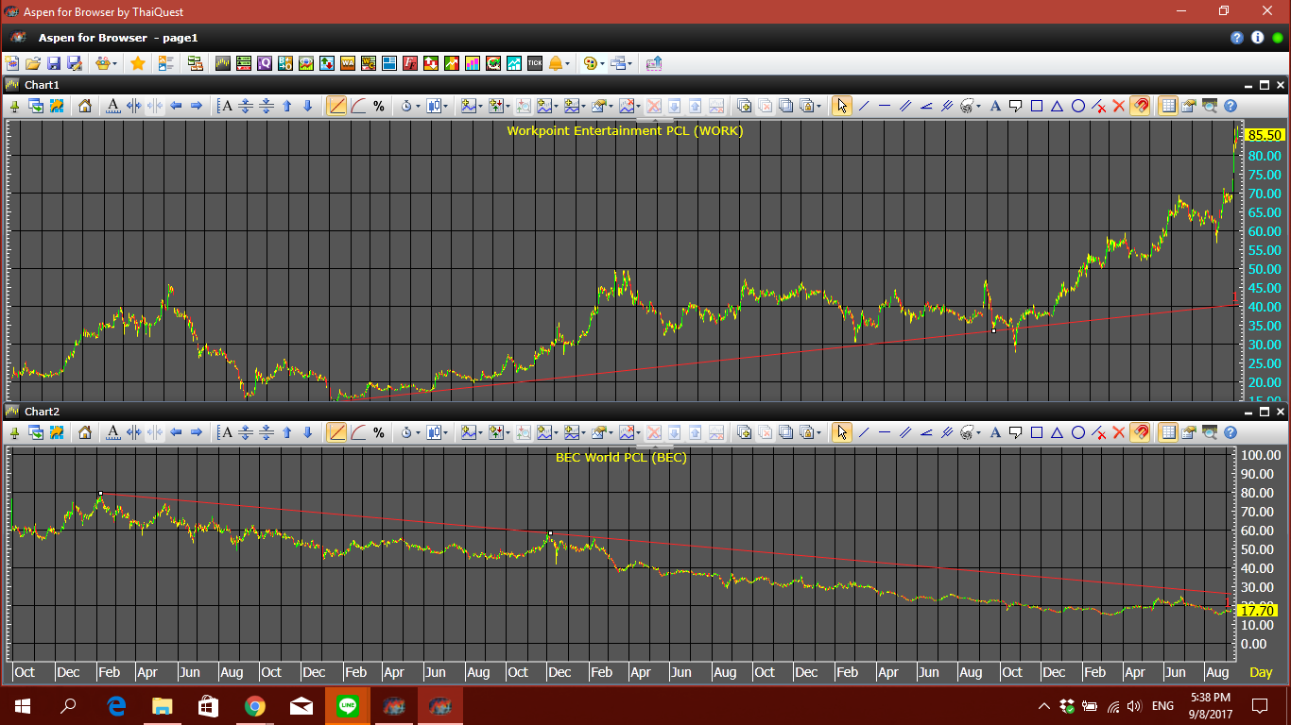The width and height of the screenshot is (1291, 725).
Task: Click the green pin icon in Chart1 toolbar
Action: coord(14,106)
